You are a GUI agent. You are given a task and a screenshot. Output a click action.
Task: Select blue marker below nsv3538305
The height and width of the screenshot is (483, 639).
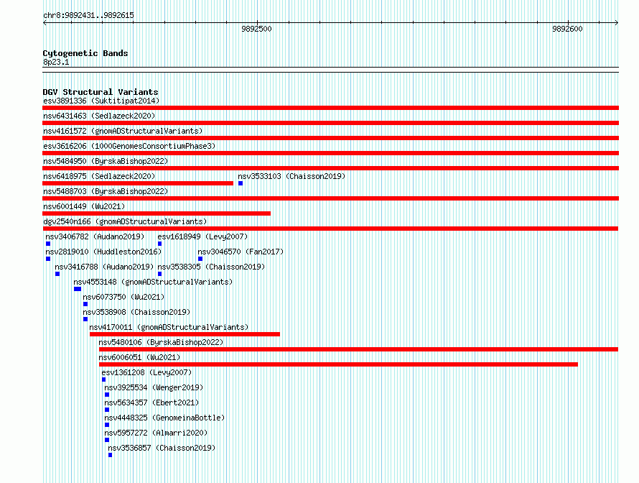159,274
